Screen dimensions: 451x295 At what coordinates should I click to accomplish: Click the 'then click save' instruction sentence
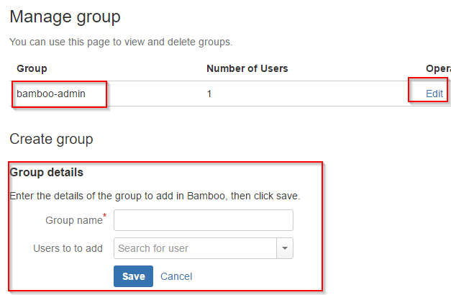coord(155,196)
